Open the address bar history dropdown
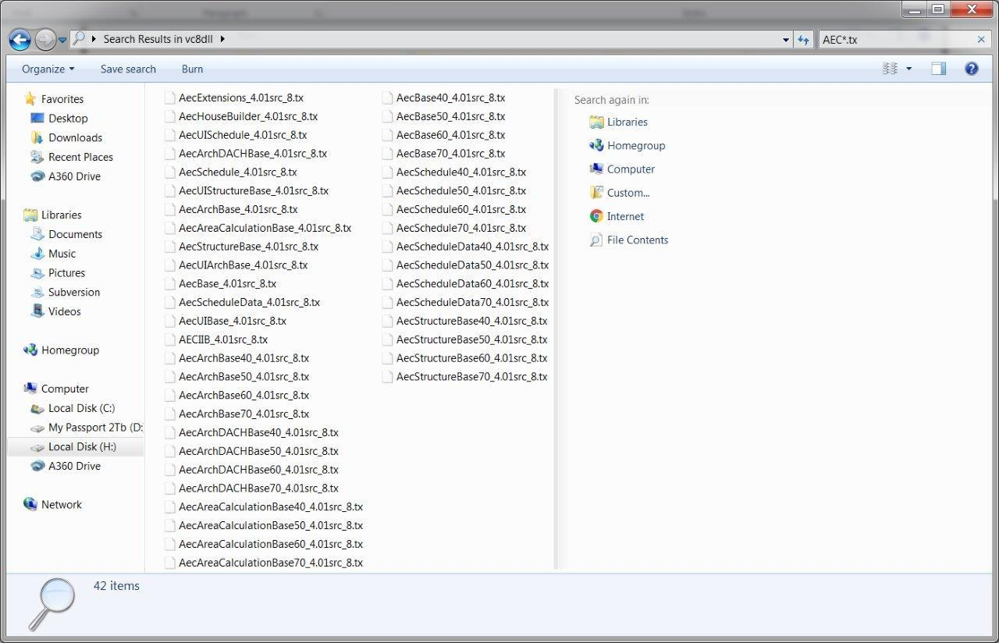Image resolution: width=999 pixels, height=643 pixels. [785, 39]
